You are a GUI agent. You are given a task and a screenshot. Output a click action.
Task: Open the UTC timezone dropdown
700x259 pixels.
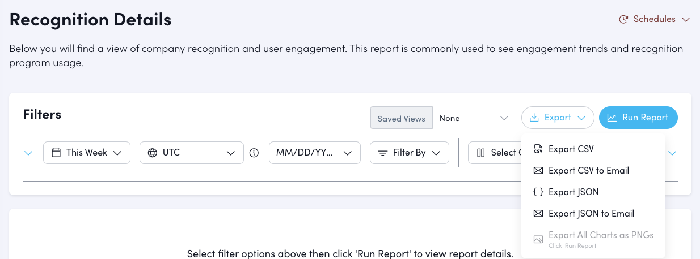tap(191, 153)
